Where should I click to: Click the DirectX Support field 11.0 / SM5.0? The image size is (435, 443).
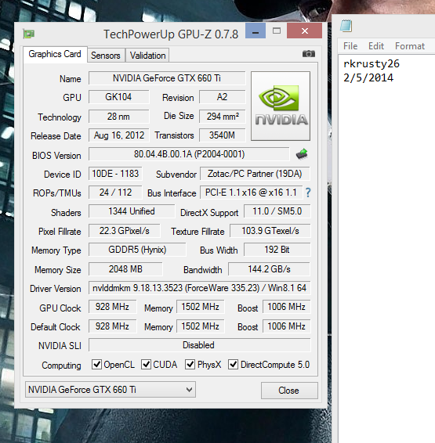[x=277, y=211]
